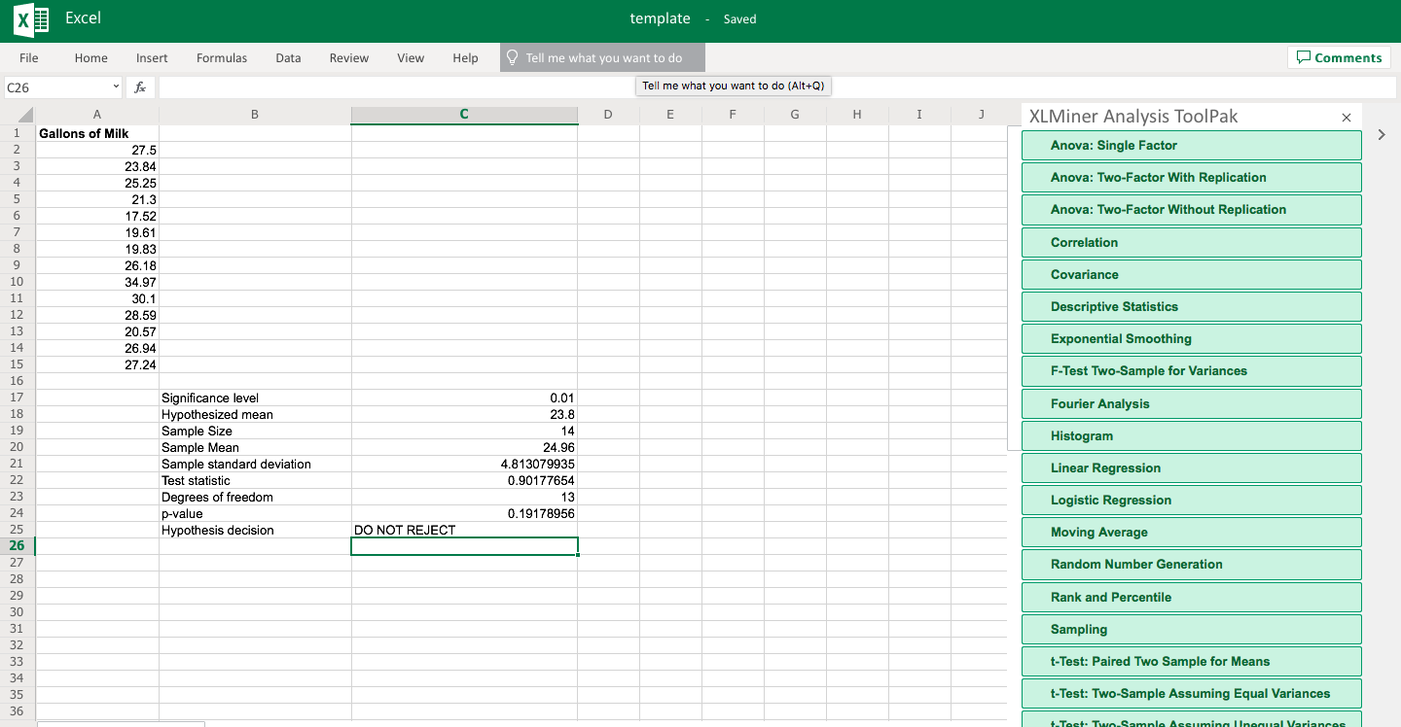Viewport: 1401px width, 727px height.
Task: Open the Name Box dropdown arrow
Action: point(116,87)
